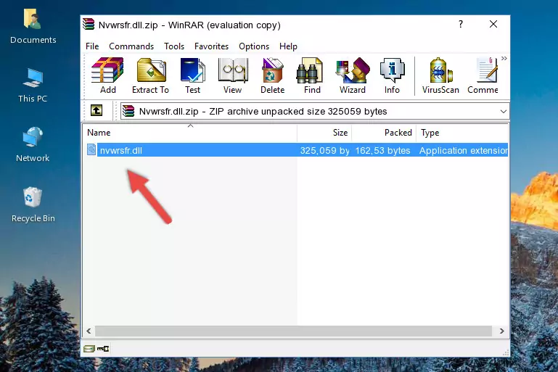Click the drive icon in status bar

(x=89, y=349)
